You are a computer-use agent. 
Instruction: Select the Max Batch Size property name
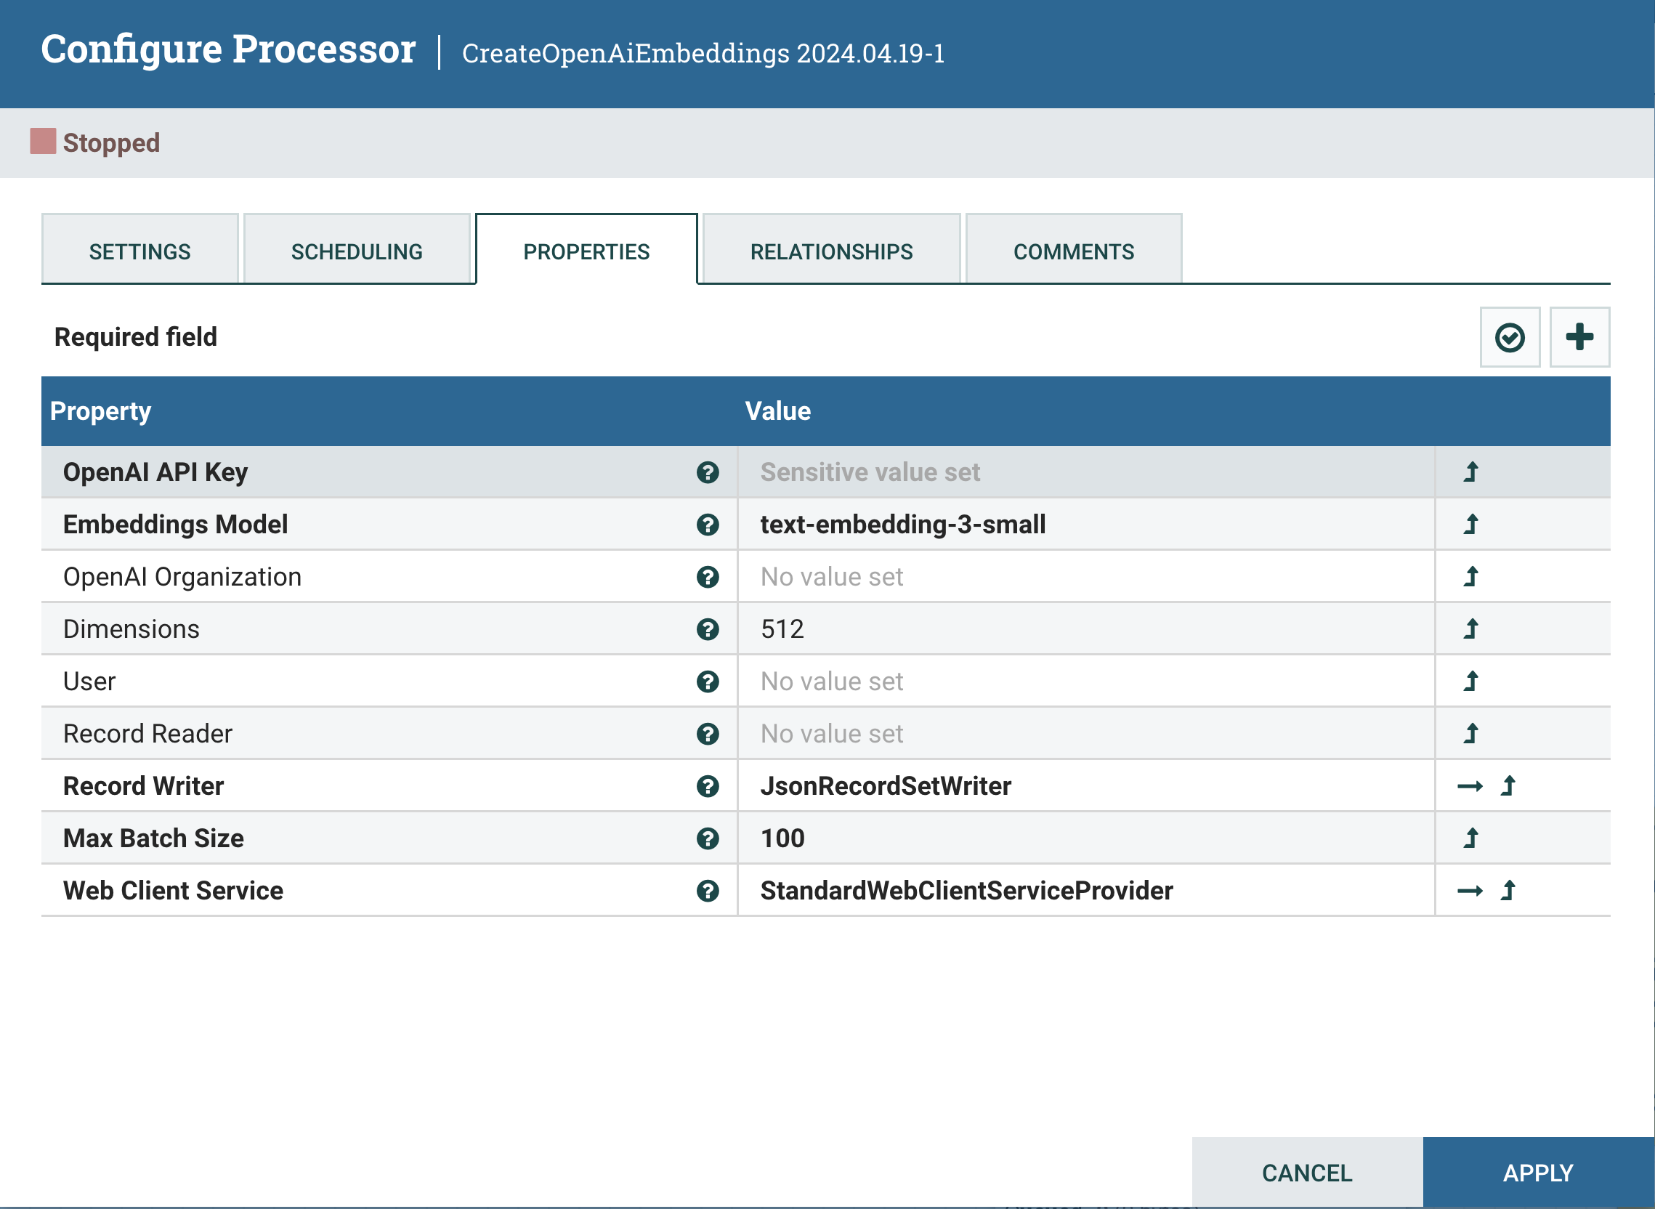pyautogui.click(x=153, y=838)
